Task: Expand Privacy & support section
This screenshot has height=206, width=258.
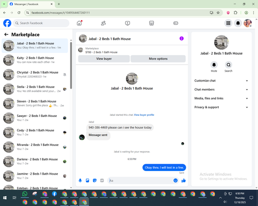Action: point(221,107)
